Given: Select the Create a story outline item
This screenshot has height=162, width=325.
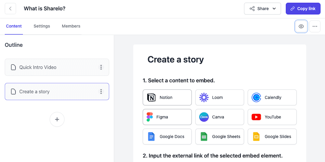Looking at the screenshot, I should pyautogui.click(x=57, y=92).
